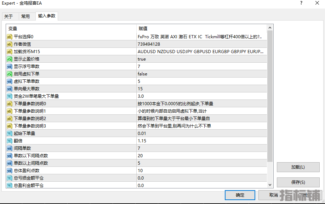Image resolution: width=325 pixels, height=204 pixels.
Task: Click 保存(S) to save the input set
Action: 298,182
